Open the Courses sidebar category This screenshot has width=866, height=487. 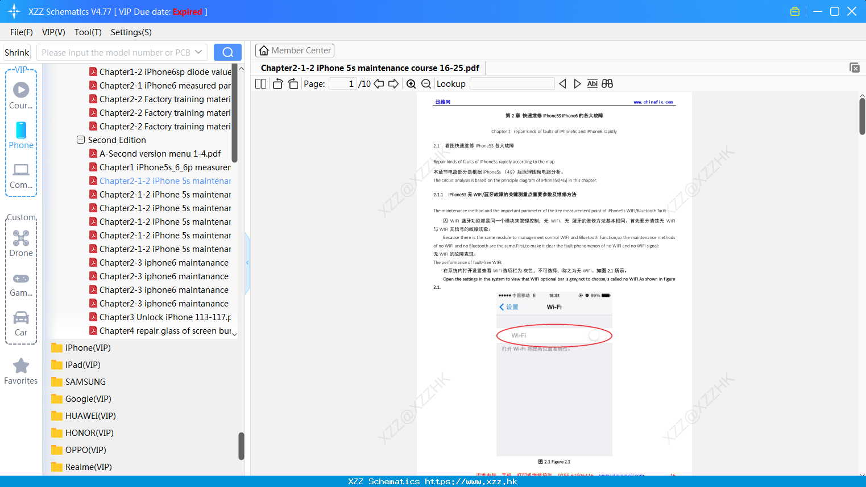(21, 95)
